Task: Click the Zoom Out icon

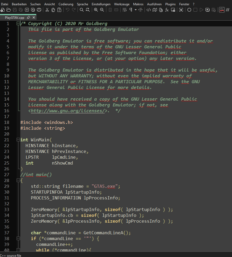Action: tap(102, 10)
